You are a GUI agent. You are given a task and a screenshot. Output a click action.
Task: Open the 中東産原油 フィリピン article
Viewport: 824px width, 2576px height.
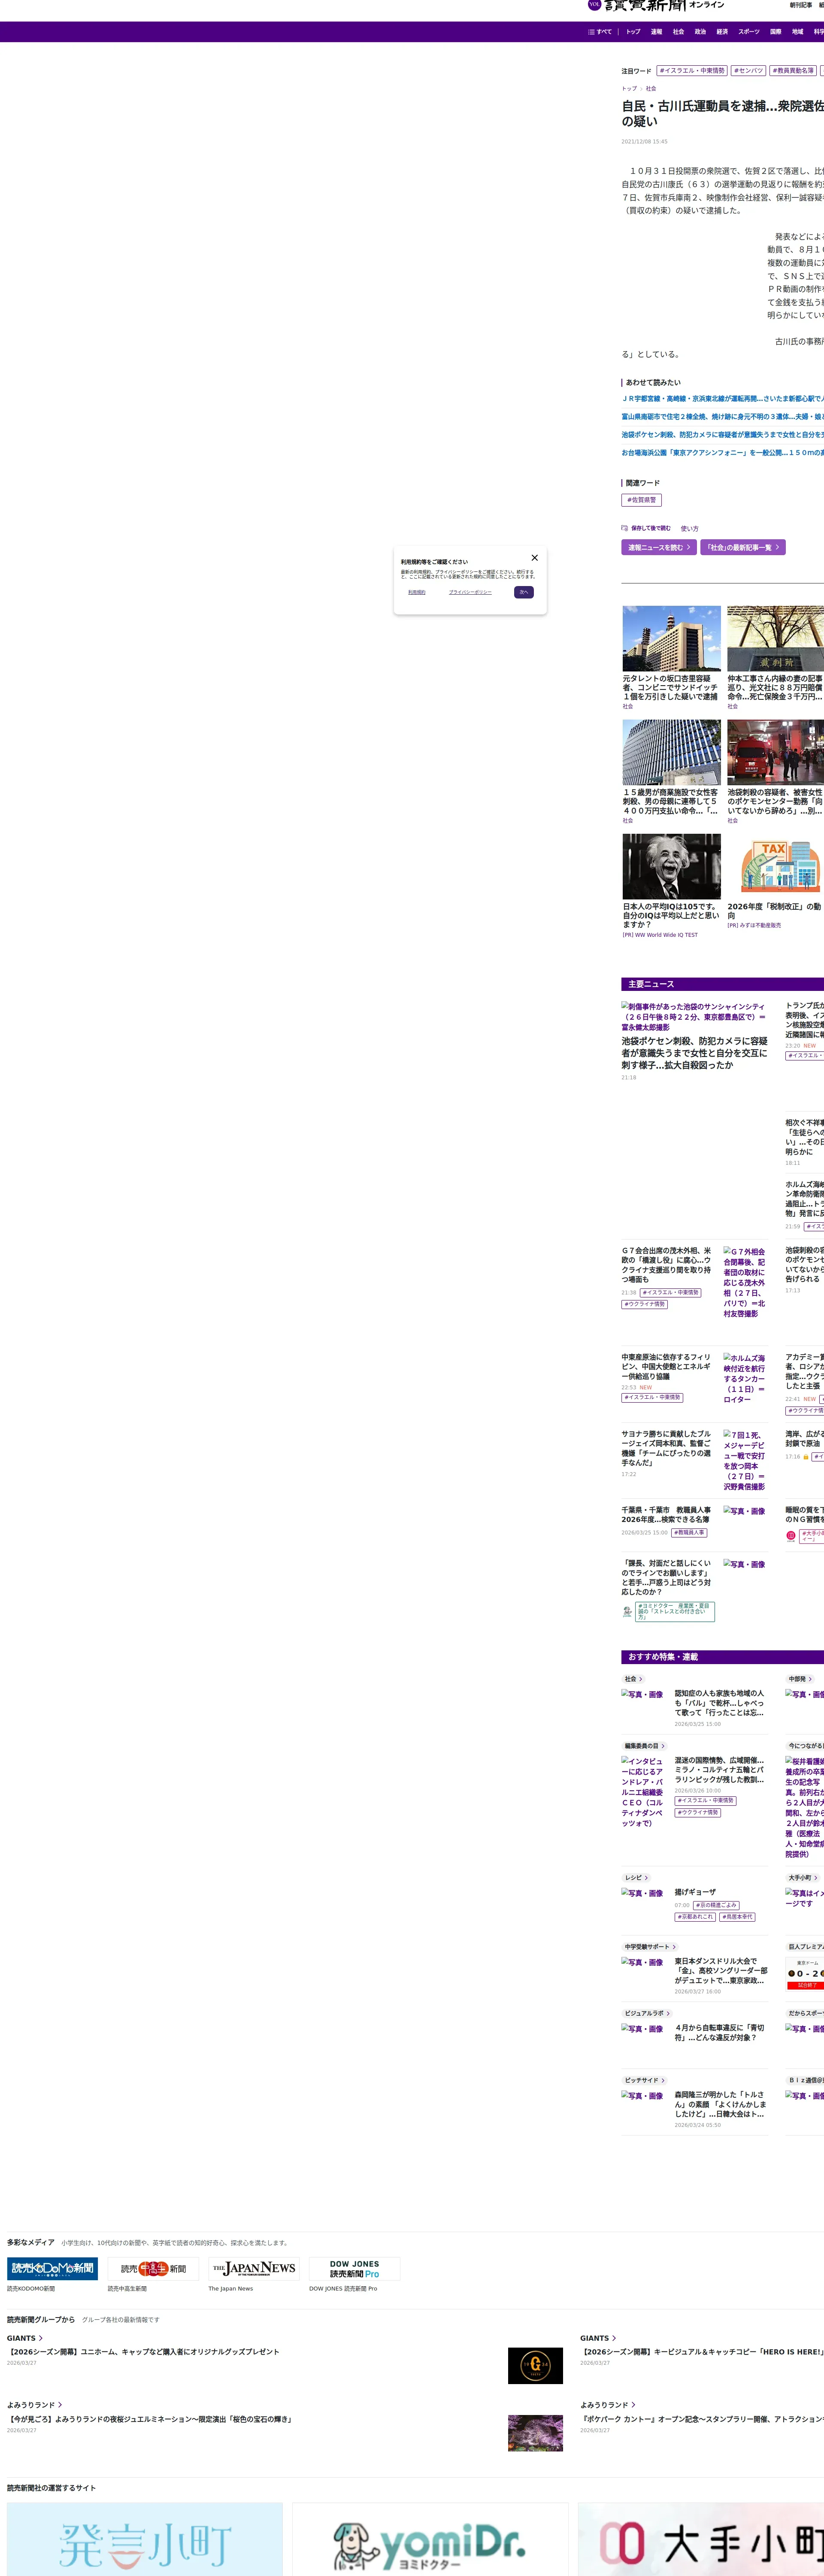(667, 1367)
